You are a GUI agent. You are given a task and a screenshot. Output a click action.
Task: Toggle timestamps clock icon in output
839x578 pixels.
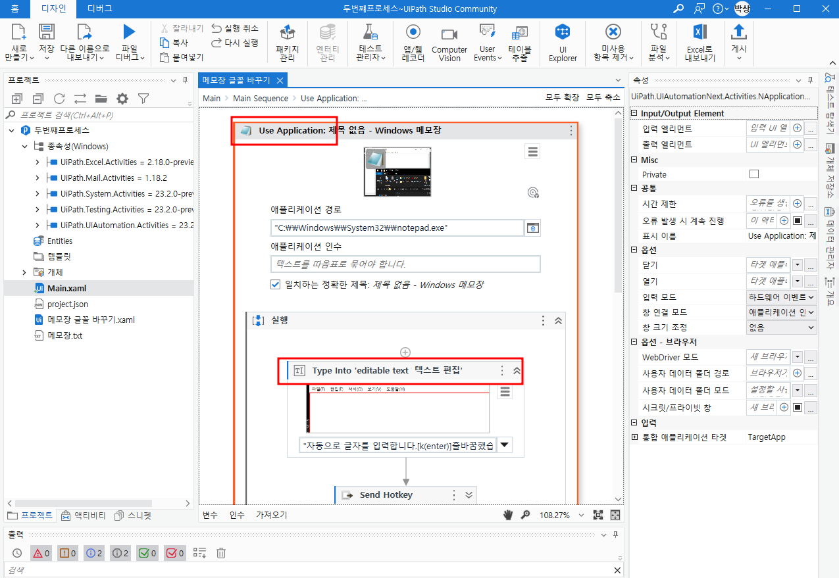point(17,553)
